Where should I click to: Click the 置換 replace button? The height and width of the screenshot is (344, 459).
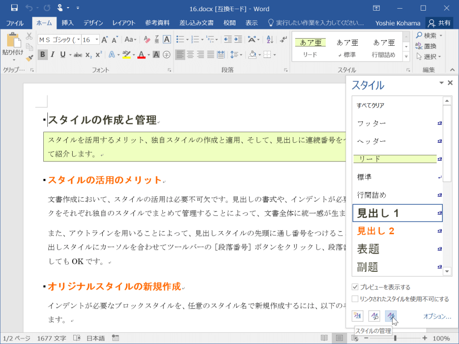click(x=425, y=46)
